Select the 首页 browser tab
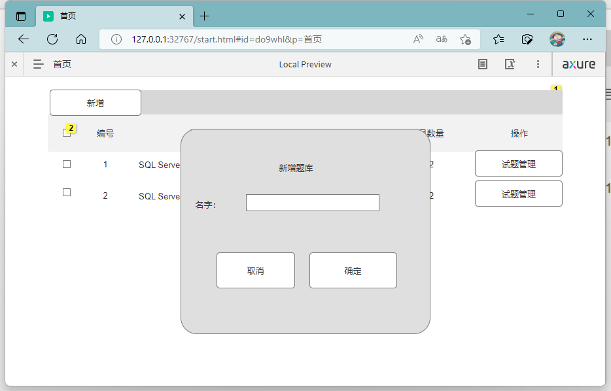The height and width of the screenshot is (391, 611). pyautogui.click(x=114, y=16)
